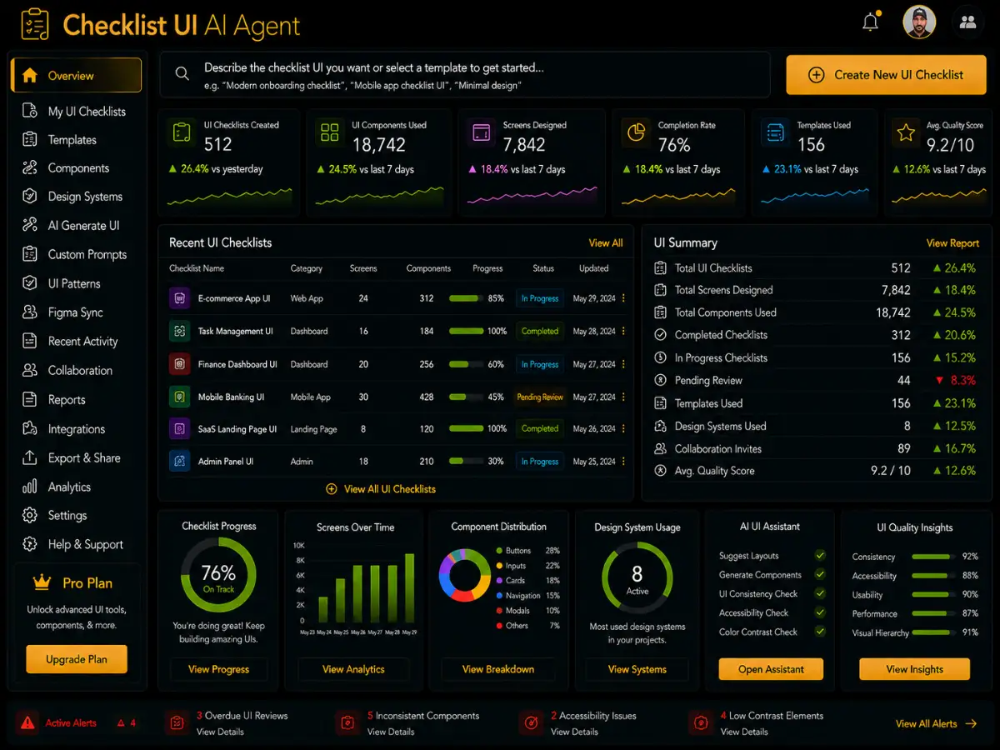Click the Analytics bar chart sidebar icon

(30, 487)
